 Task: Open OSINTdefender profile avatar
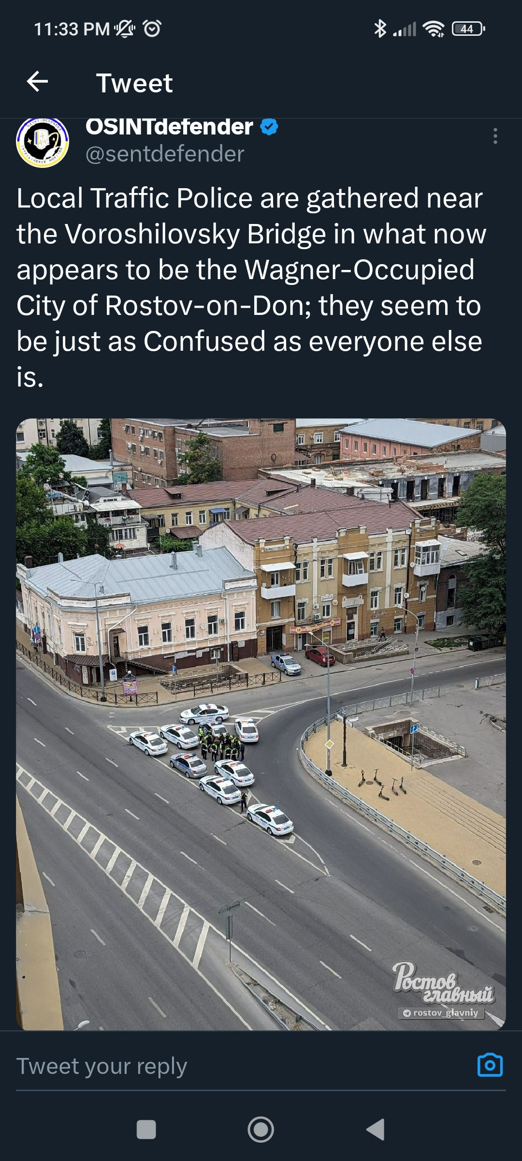pos(43,142)
